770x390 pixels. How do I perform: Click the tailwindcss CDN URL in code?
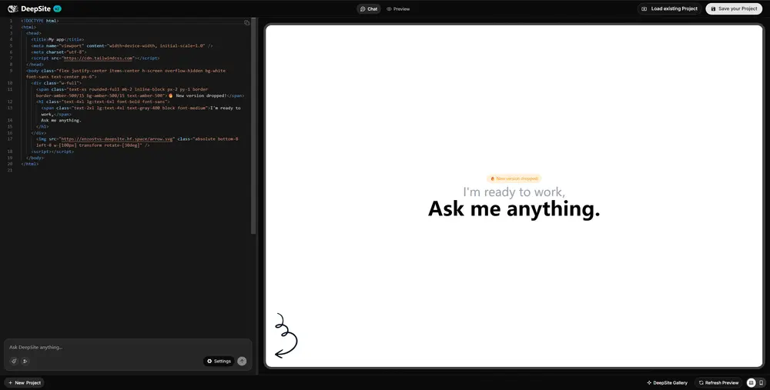click(x=98, y=58)
